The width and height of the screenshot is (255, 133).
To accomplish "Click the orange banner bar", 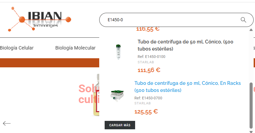I will pos(49,63).
